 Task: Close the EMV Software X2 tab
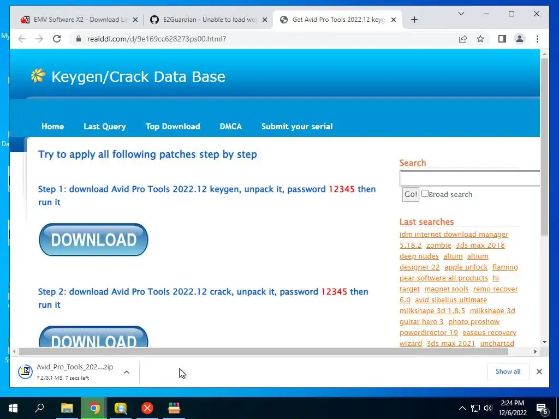135,20
